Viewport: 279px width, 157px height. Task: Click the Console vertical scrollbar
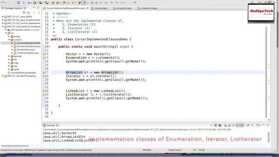pyautogui.click(x=269, y=137)
